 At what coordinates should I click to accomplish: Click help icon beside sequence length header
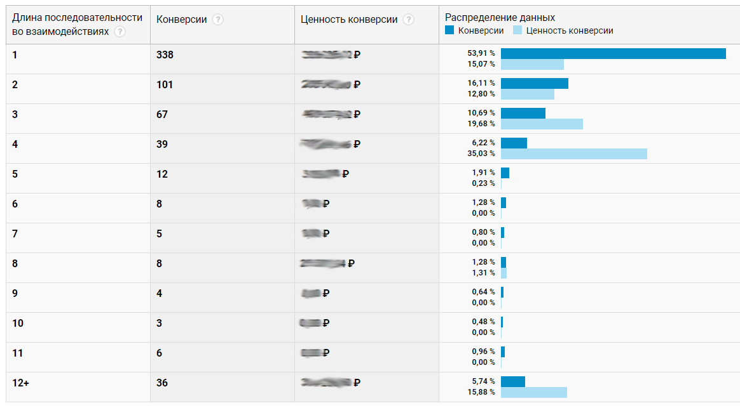click(x=120, y=31)
